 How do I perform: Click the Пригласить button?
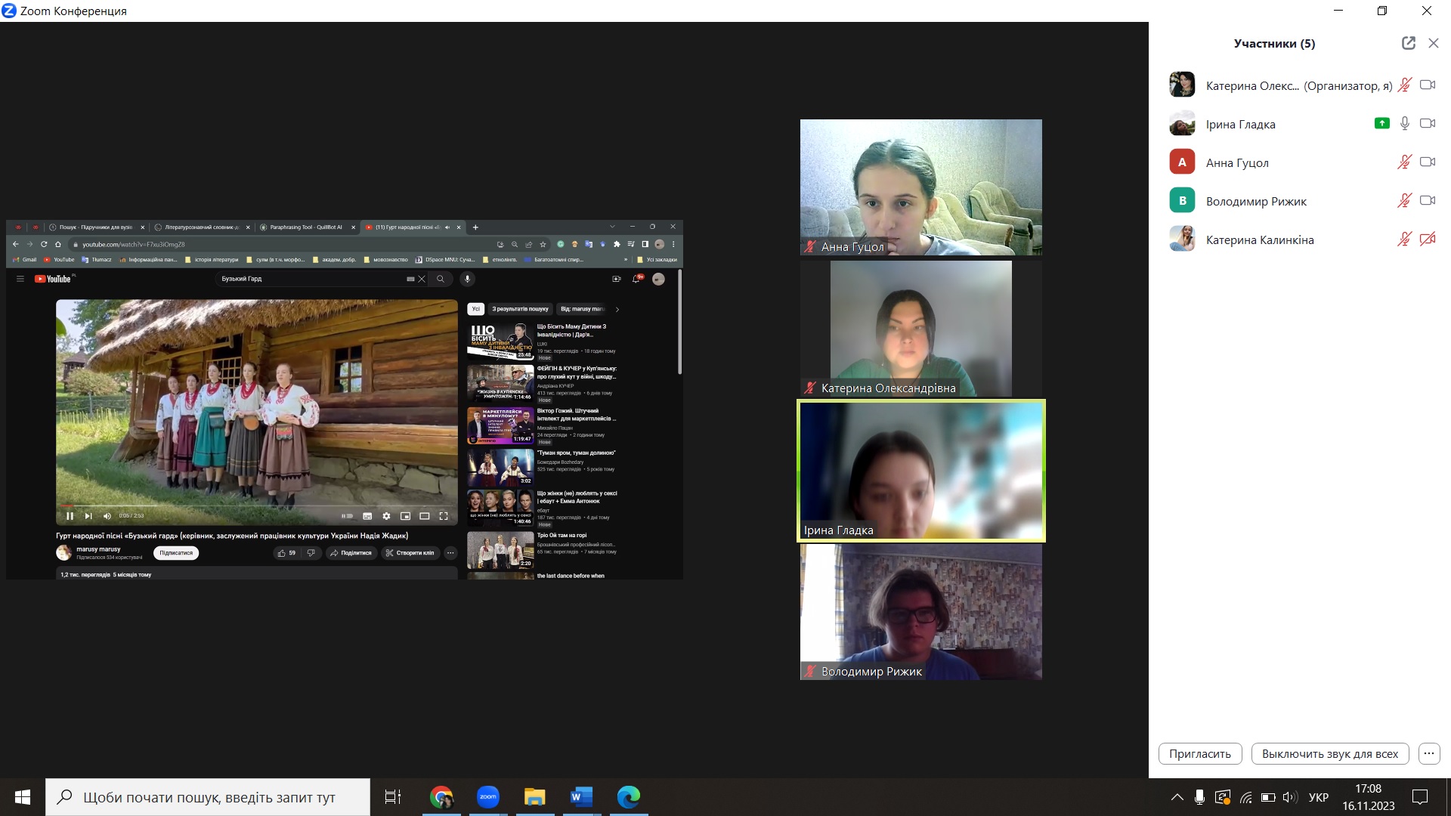(1199, 753)
